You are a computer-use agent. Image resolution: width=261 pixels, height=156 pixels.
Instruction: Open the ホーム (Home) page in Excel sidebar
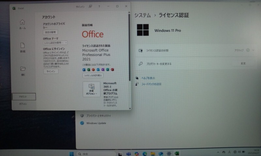coord(22,24)
